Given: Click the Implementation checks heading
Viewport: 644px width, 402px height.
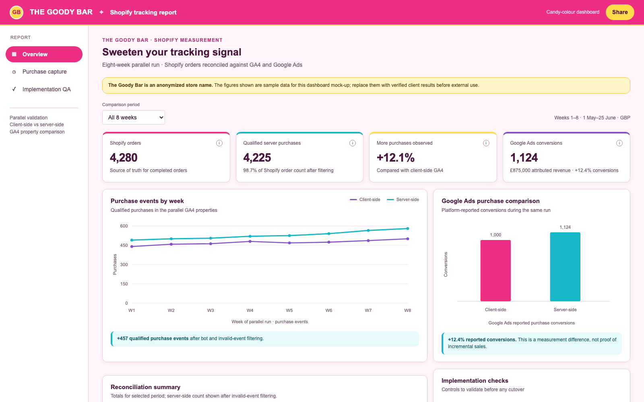Looking at the screenshot, I should [475, 381].
